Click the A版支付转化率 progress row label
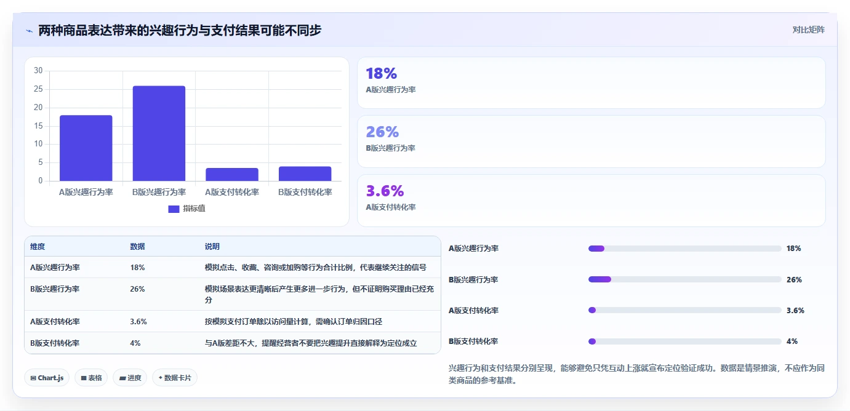 click(473, 310)
